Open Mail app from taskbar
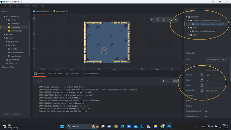Image resolution: width=231 pixels, height=130 pixels. coord(136,126)
